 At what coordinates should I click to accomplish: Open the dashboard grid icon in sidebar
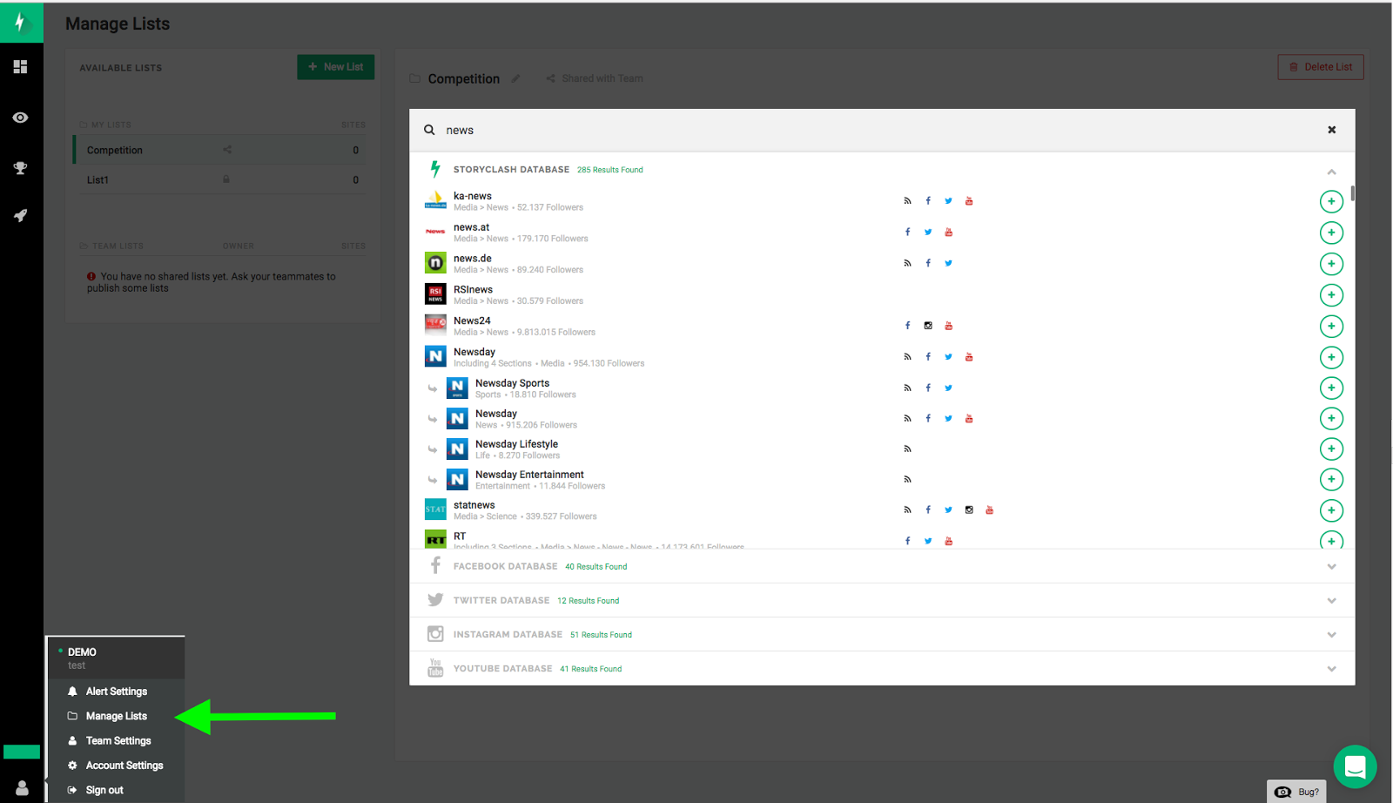tap(20, 67)
